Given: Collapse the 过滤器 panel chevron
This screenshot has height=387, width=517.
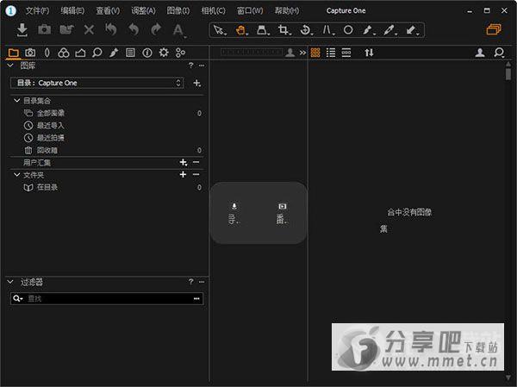Looking at the screenshot, I should [x=10, y=282].
